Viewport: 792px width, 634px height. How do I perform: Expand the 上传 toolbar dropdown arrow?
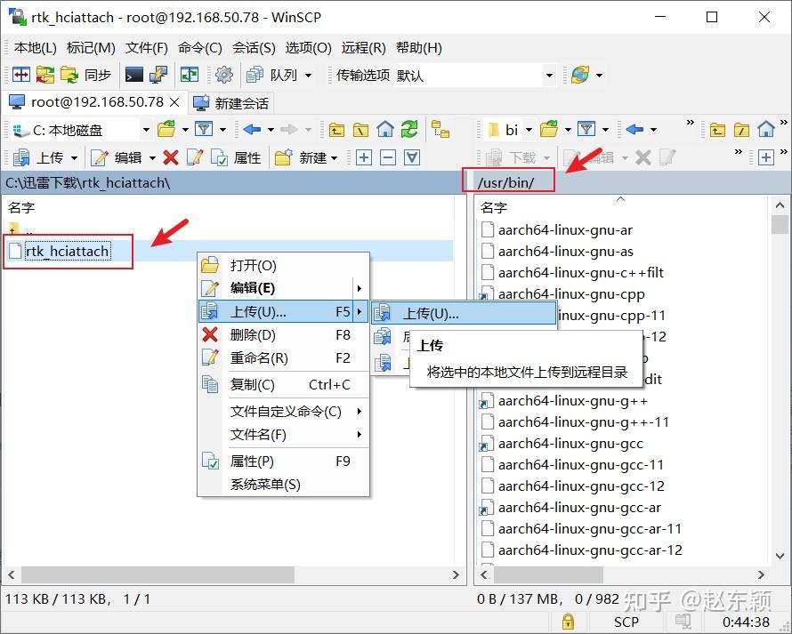pos(74,158)
